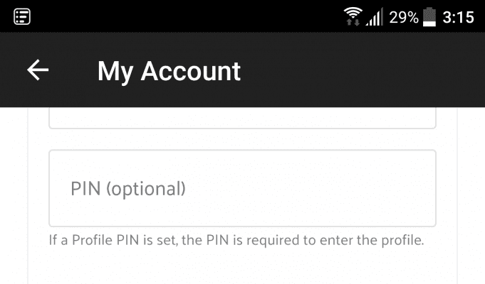Tap header space between back arrow and title
The width and height of the screenshot is (485, 284).
[x=73, y=70]
